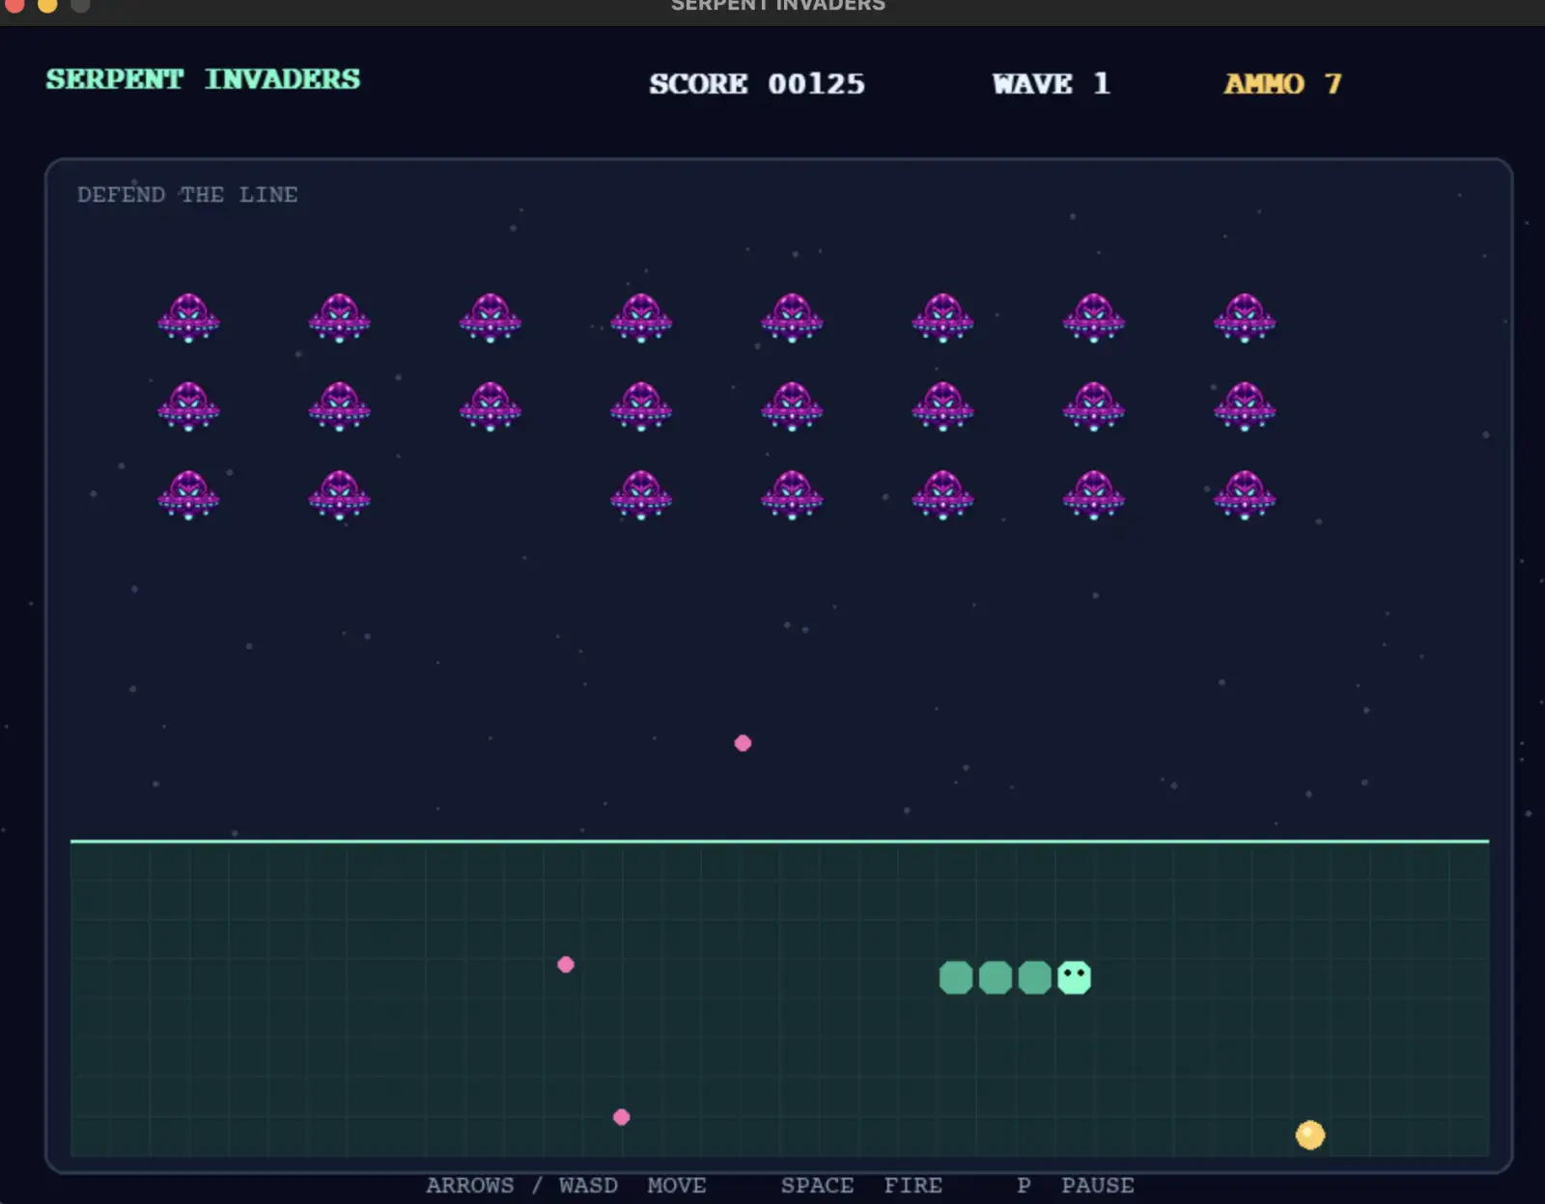The width and height of the screenshot is (1545, 1204).
Task: Click the seventh alien saucer in top row
Action: pos(1094,318)
